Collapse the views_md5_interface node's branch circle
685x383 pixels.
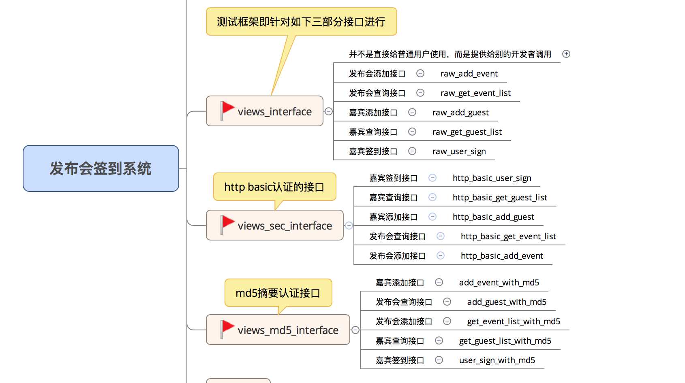coord(355,330)
